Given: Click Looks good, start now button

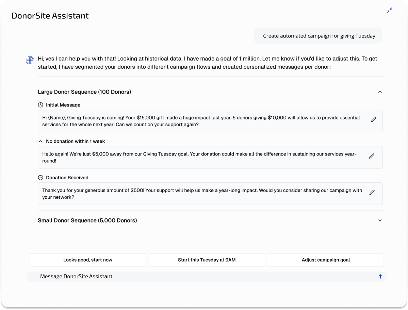Looking at the screenshot, I should [88, 260].
